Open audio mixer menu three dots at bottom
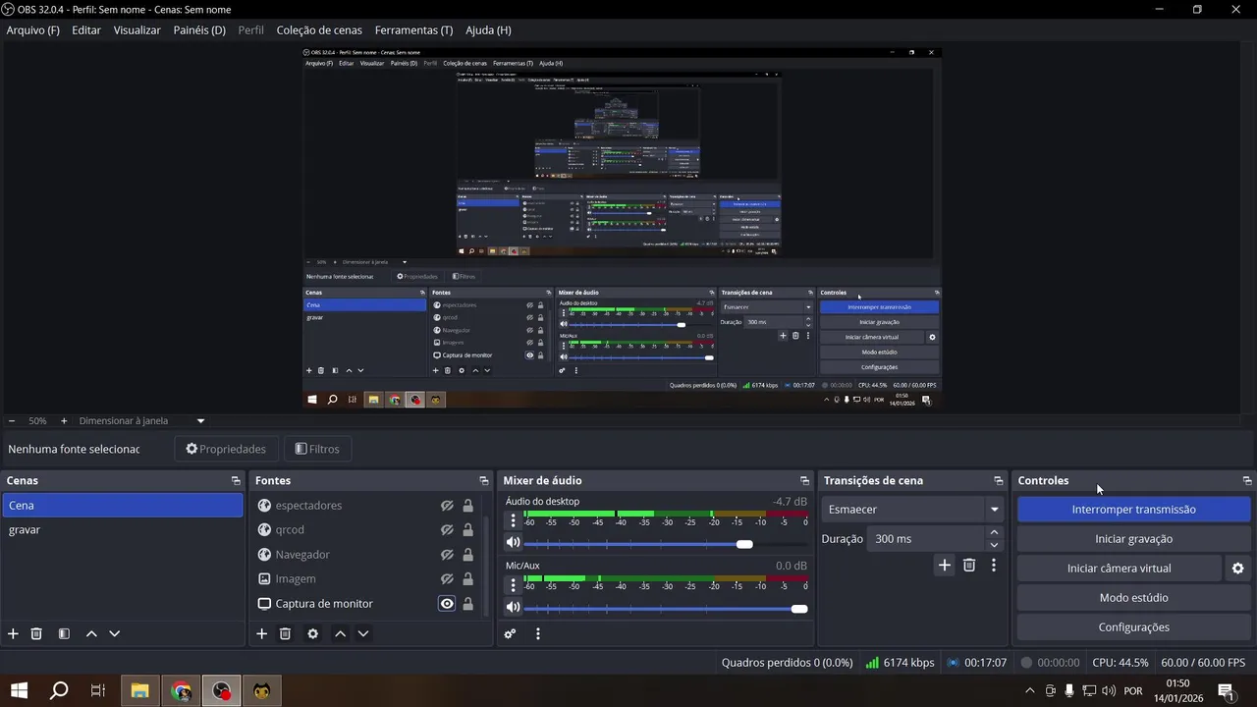The height and width of the screenshot is (707, 1257). click(538, 633)
